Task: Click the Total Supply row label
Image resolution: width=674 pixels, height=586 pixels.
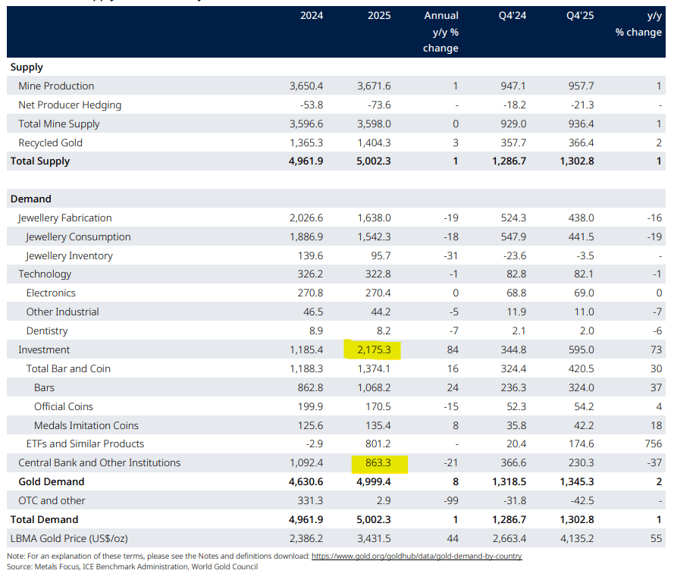Action: (x=40, y=161)
